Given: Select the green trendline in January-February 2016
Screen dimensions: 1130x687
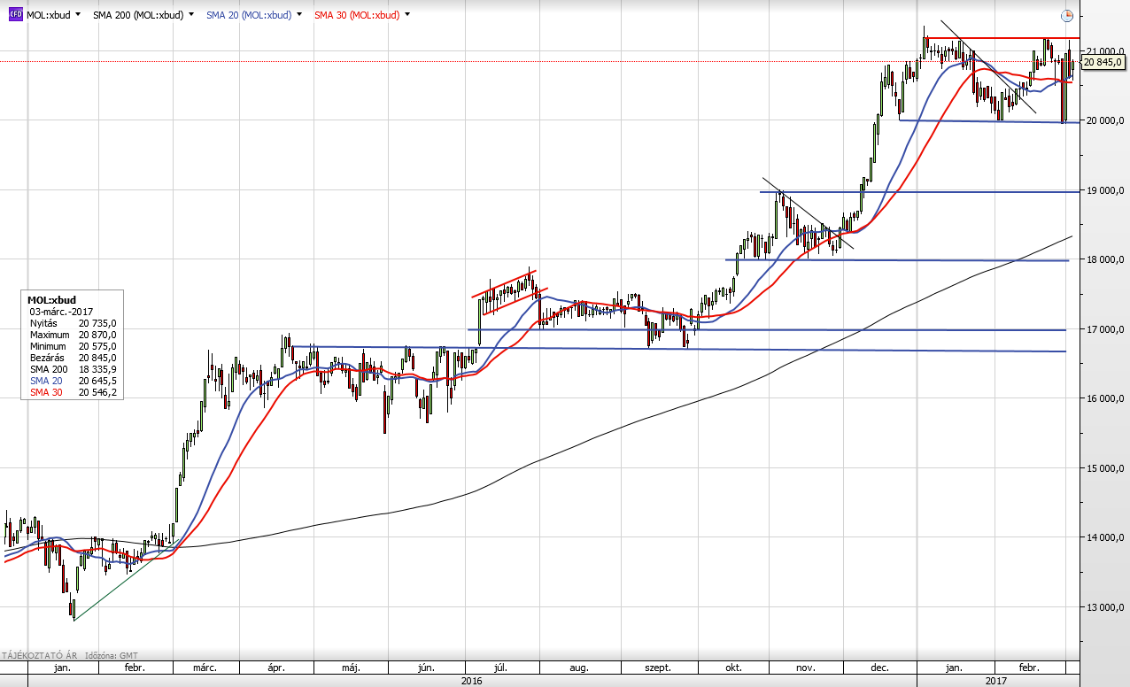Looking at the screenshot, I should [124, 581].
